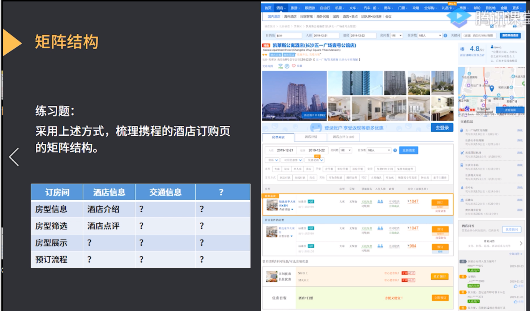Screen dimensions: 530x311
Task: Open the 机票 top navigation menu
Action: [x=340, y=8]
